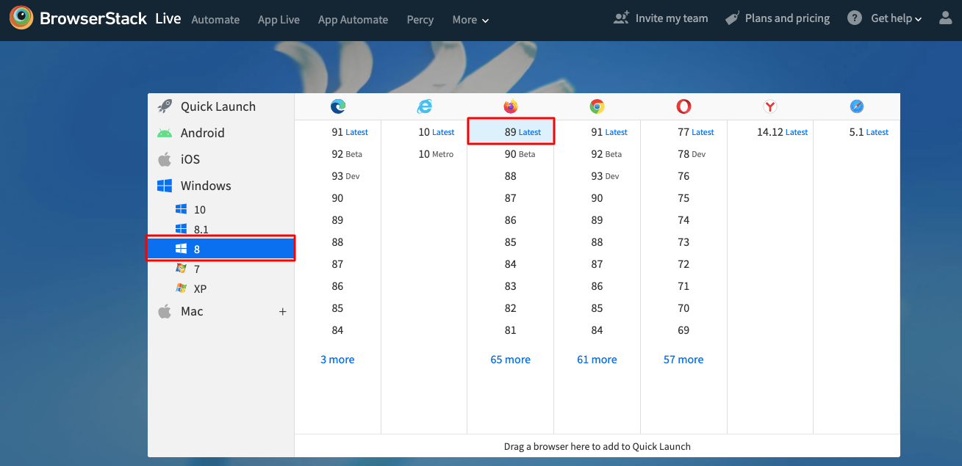Select the Safari browser icon
The width and height of the screenshot is (962, 466).
tap(856, 106)
